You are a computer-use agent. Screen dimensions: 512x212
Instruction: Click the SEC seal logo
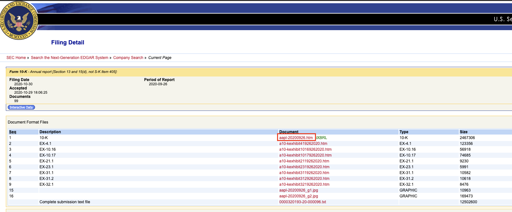tap(19, 20)
